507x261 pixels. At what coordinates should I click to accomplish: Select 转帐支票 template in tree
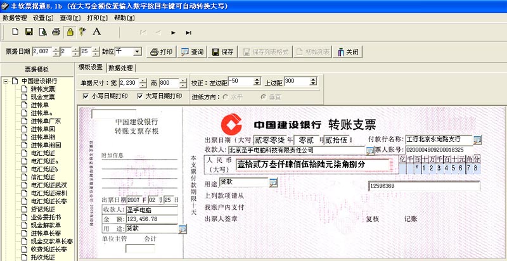pyautogui.click(x=42, y=89)
